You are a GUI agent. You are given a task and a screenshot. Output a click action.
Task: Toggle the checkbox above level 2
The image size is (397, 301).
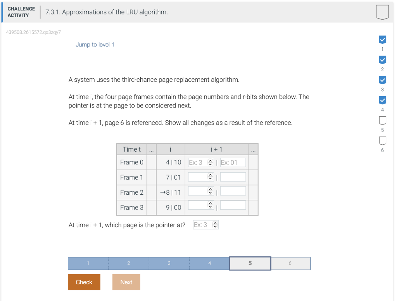tap(382, 60)
